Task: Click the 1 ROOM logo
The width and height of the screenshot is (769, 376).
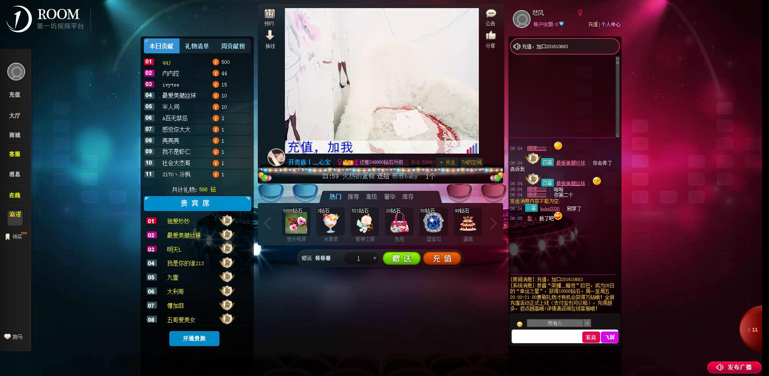Action: (44, 19)
